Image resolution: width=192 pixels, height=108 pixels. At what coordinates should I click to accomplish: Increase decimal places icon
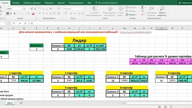tap(79, 13)
